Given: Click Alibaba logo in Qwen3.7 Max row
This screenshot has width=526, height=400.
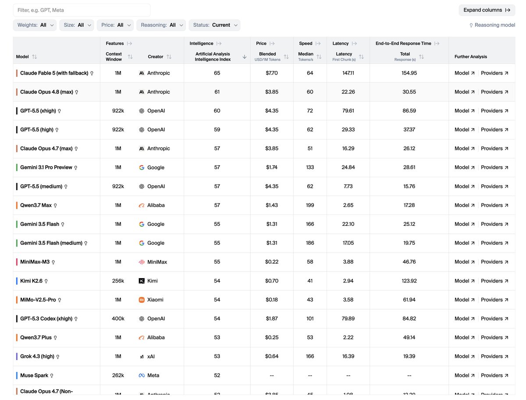Looking at the screenshot, I should (142, 205).
